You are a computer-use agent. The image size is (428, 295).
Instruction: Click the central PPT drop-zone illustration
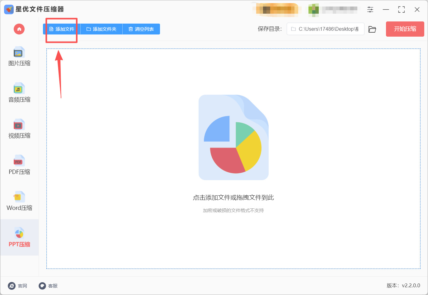pos(233,137)
